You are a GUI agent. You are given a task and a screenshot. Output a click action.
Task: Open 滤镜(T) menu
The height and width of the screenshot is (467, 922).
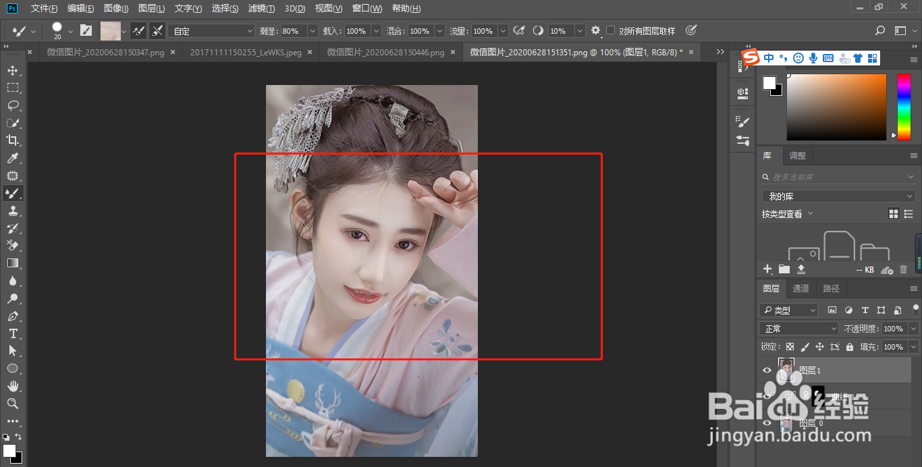261,9
